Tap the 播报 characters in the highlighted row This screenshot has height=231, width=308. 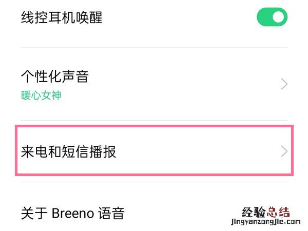103,152
